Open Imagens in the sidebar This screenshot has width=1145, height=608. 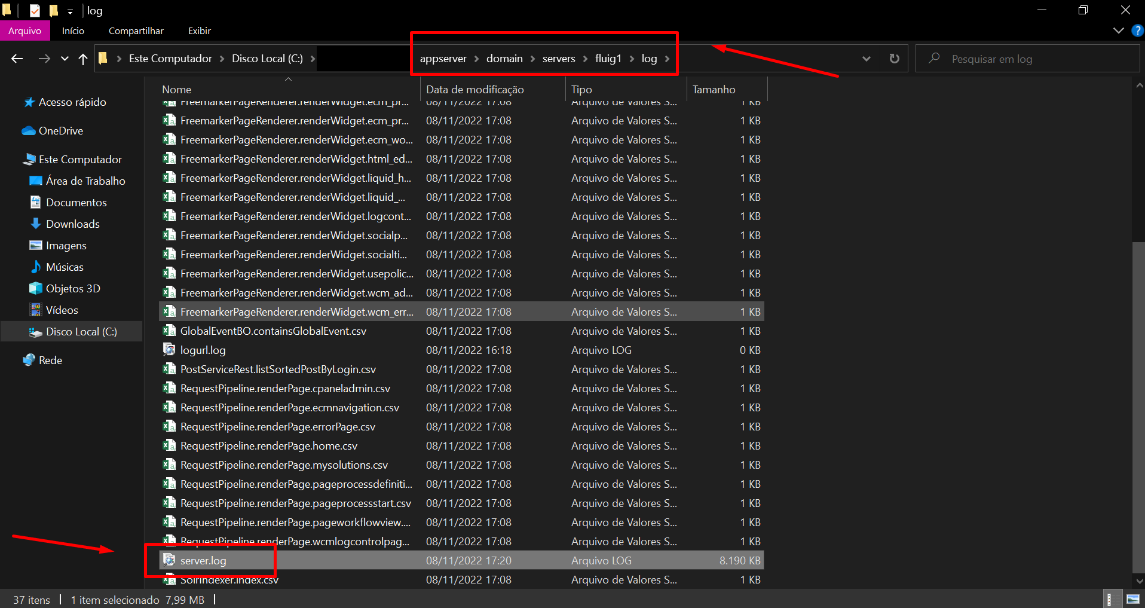click(66, 246)
